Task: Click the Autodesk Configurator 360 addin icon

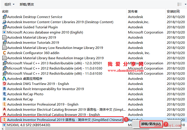Action: point(4,53)
